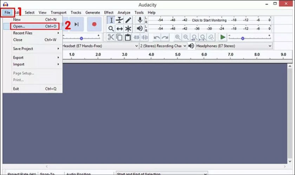Expand the Export submenu

pyautogui.click(x=36, y=57)
